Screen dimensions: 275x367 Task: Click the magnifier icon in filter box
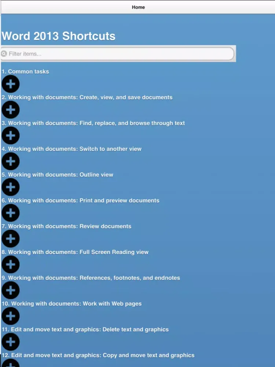(4, 54)
